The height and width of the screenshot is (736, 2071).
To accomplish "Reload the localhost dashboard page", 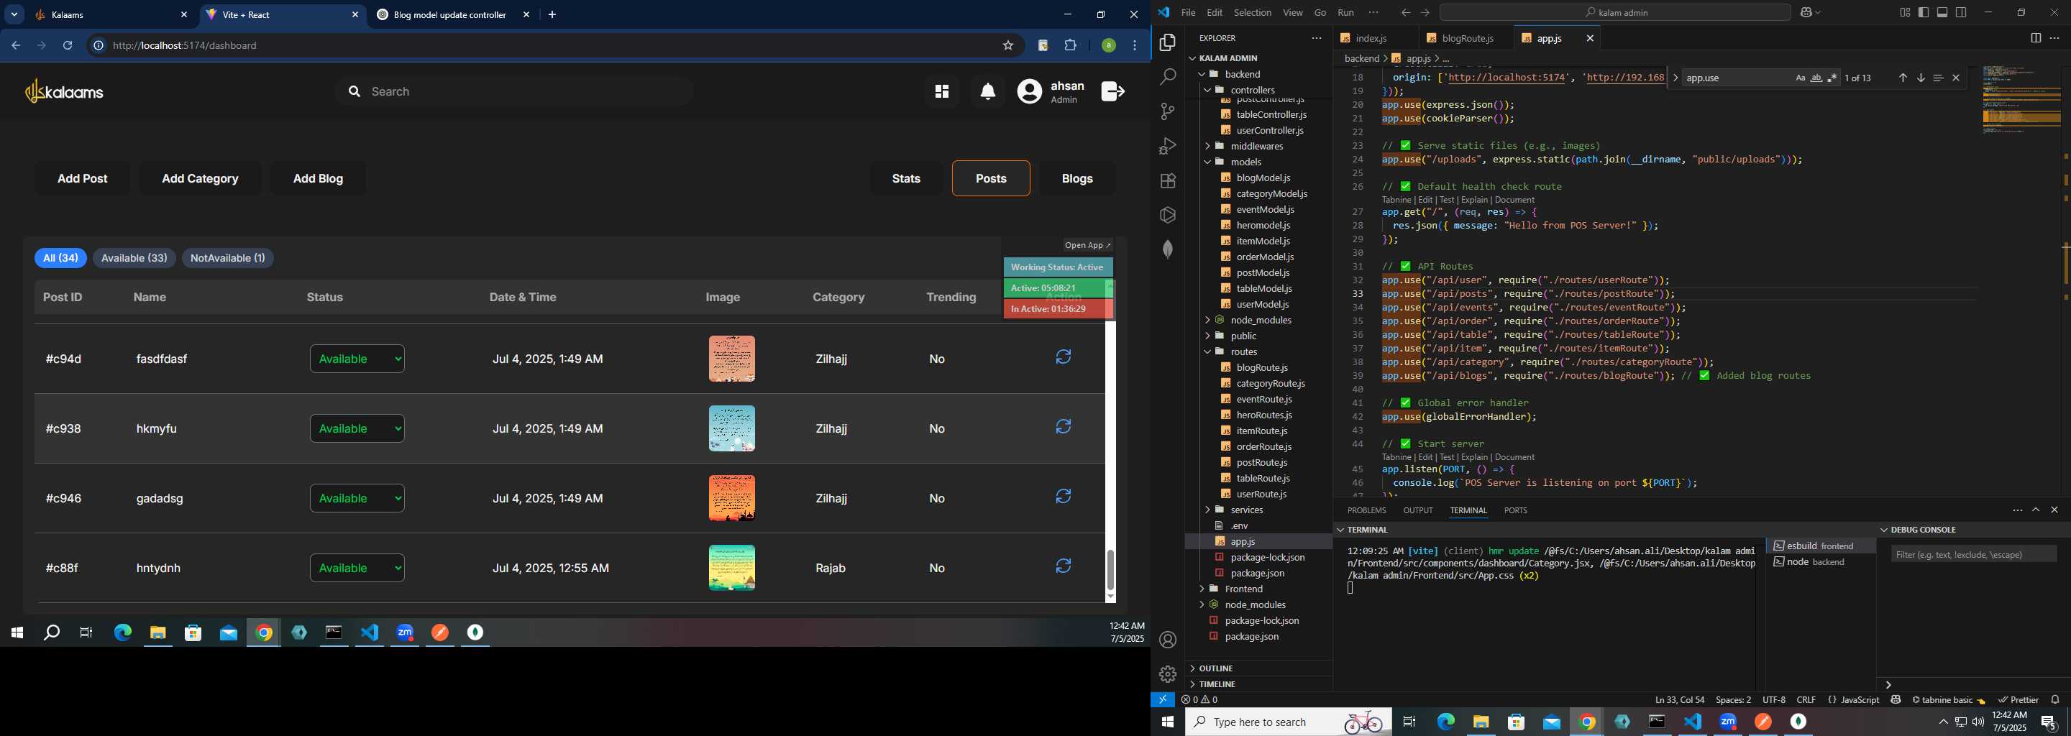I will [x=68, y=46].
